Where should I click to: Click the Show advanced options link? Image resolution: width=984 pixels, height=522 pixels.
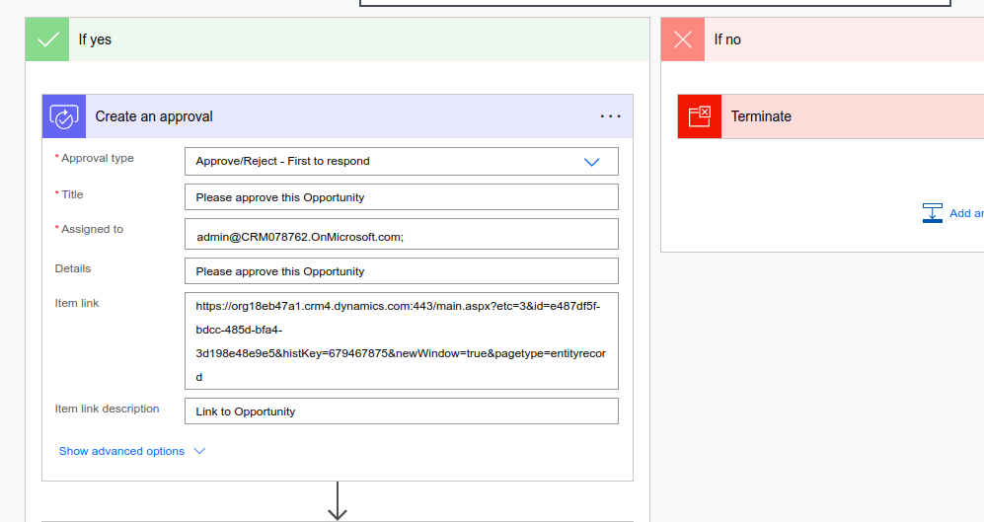[121, 451]
